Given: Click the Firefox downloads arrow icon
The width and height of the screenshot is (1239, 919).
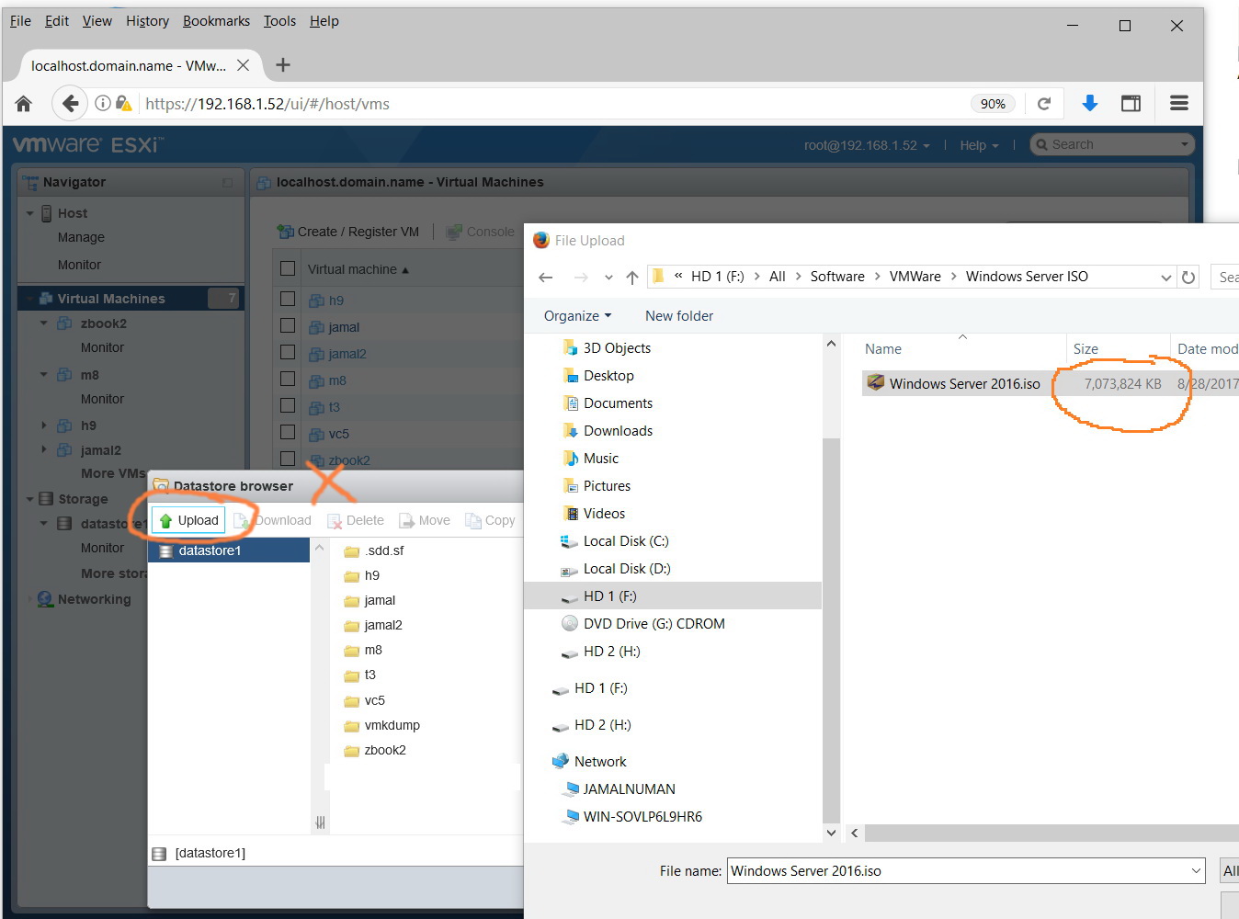Looking at the screenshot, I should 1089,103.
